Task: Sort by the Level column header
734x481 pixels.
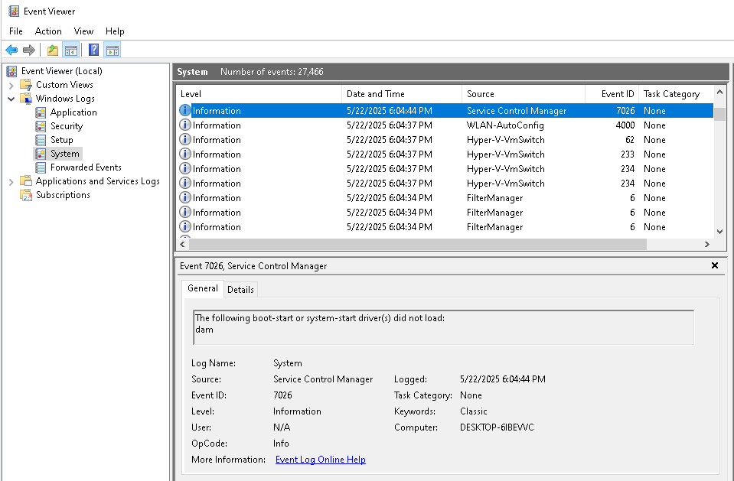Action: pyautogui.click(x=259, y=93)
